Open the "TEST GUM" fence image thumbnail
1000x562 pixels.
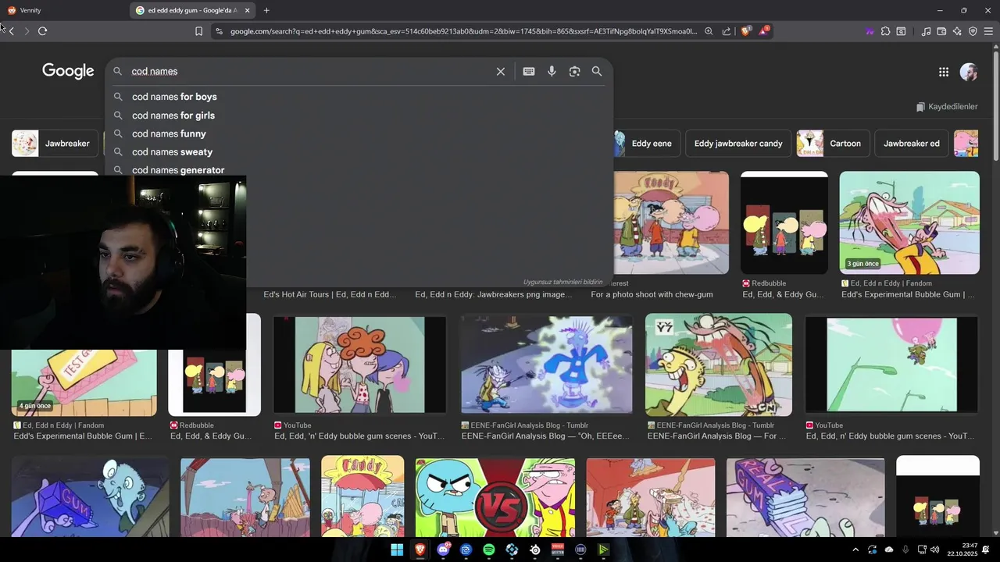[84, 382]
